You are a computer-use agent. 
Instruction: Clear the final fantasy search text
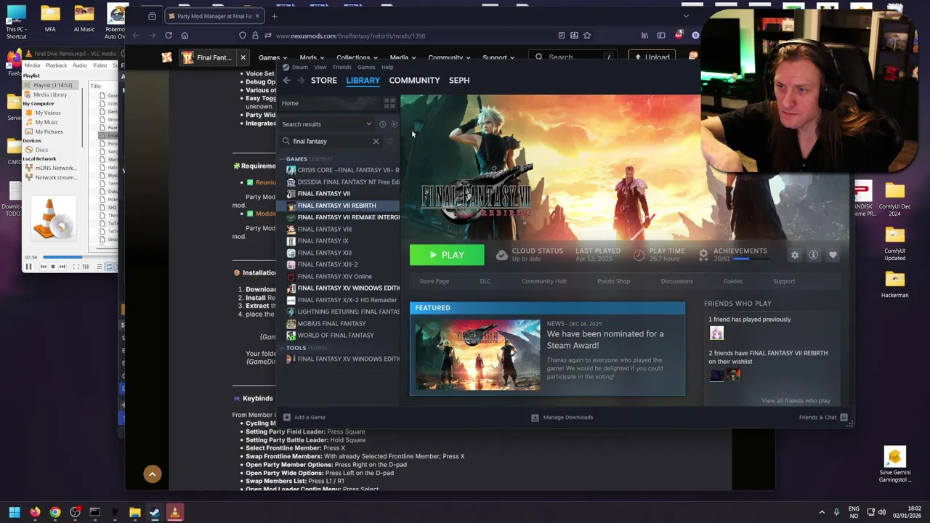point(376,141)
